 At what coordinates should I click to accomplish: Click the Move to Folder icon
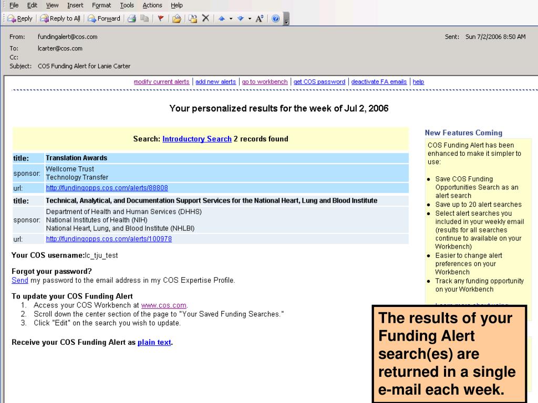tap(193, 18)
